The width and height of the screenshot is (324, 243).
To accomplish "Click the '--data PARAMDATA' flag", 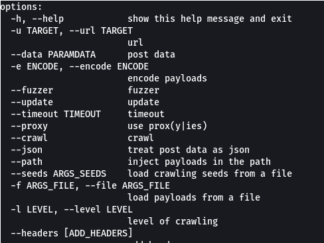I will (x=53, y=54).
